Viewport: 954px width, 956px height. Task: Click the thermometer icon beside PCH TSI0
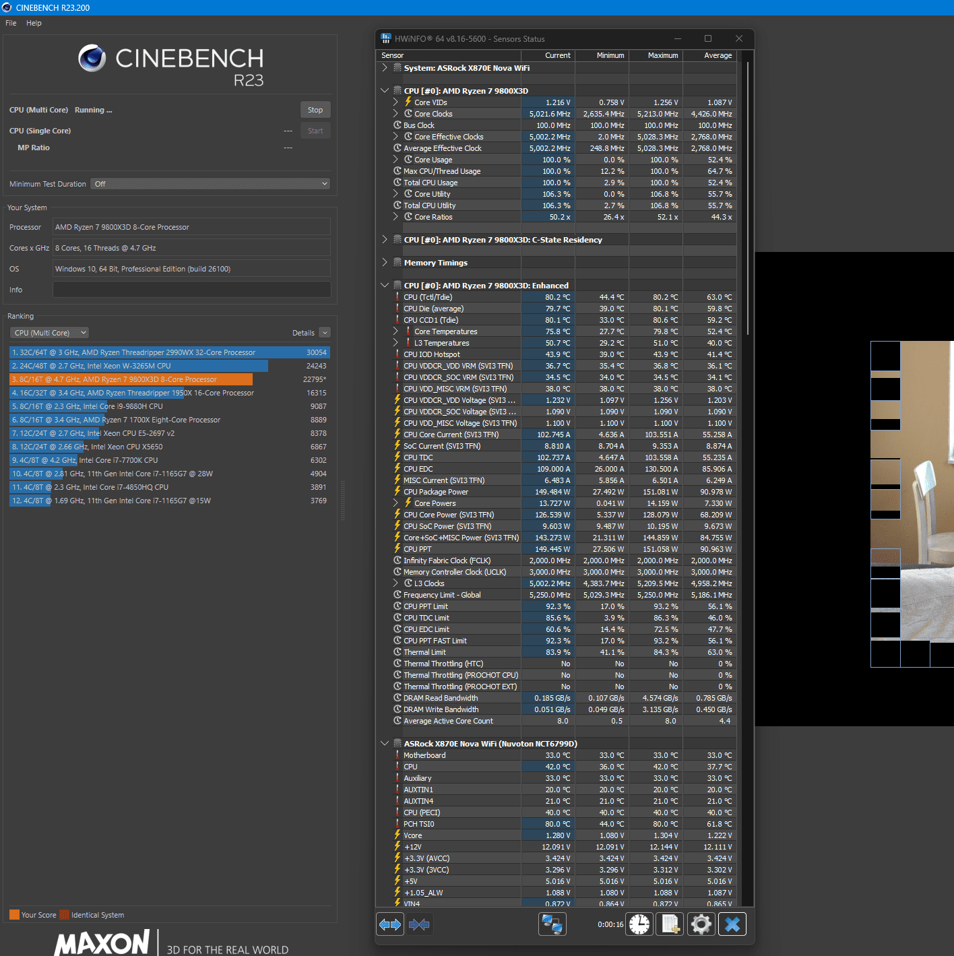pyautogui.click(x=397, y=823)
